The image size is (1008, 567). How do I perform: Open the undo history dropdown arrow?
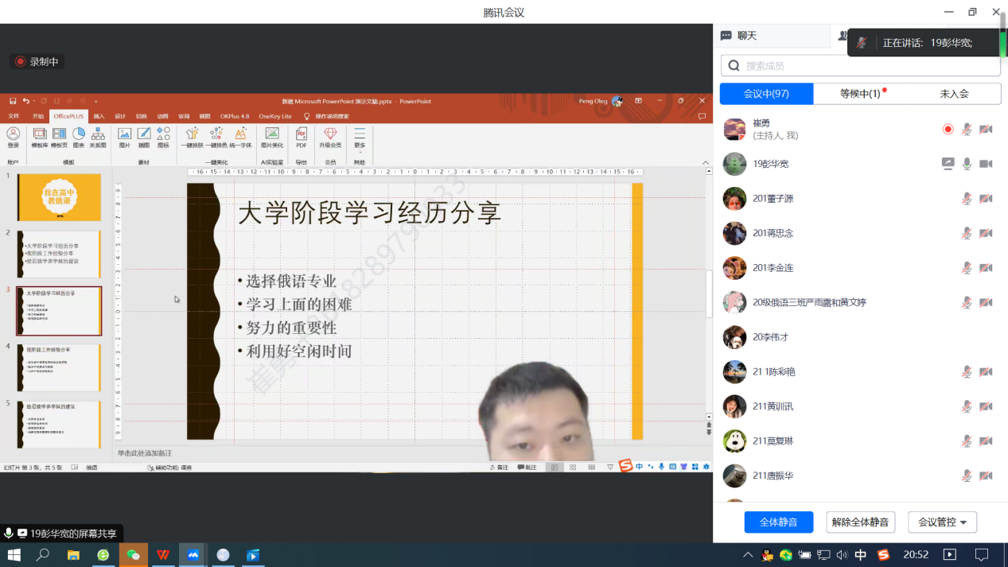click(x=35, y=102)
